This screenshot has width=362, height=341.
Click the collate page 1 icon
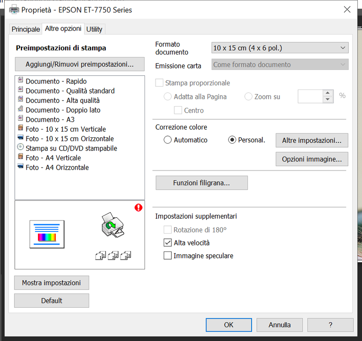(x=101, y=256)
